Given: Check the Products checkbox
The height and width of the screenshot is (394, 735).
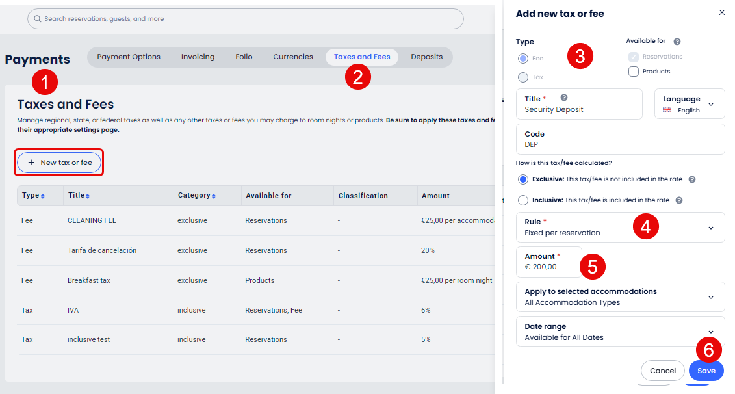Looking at the screenshot, I should (634, 72).
